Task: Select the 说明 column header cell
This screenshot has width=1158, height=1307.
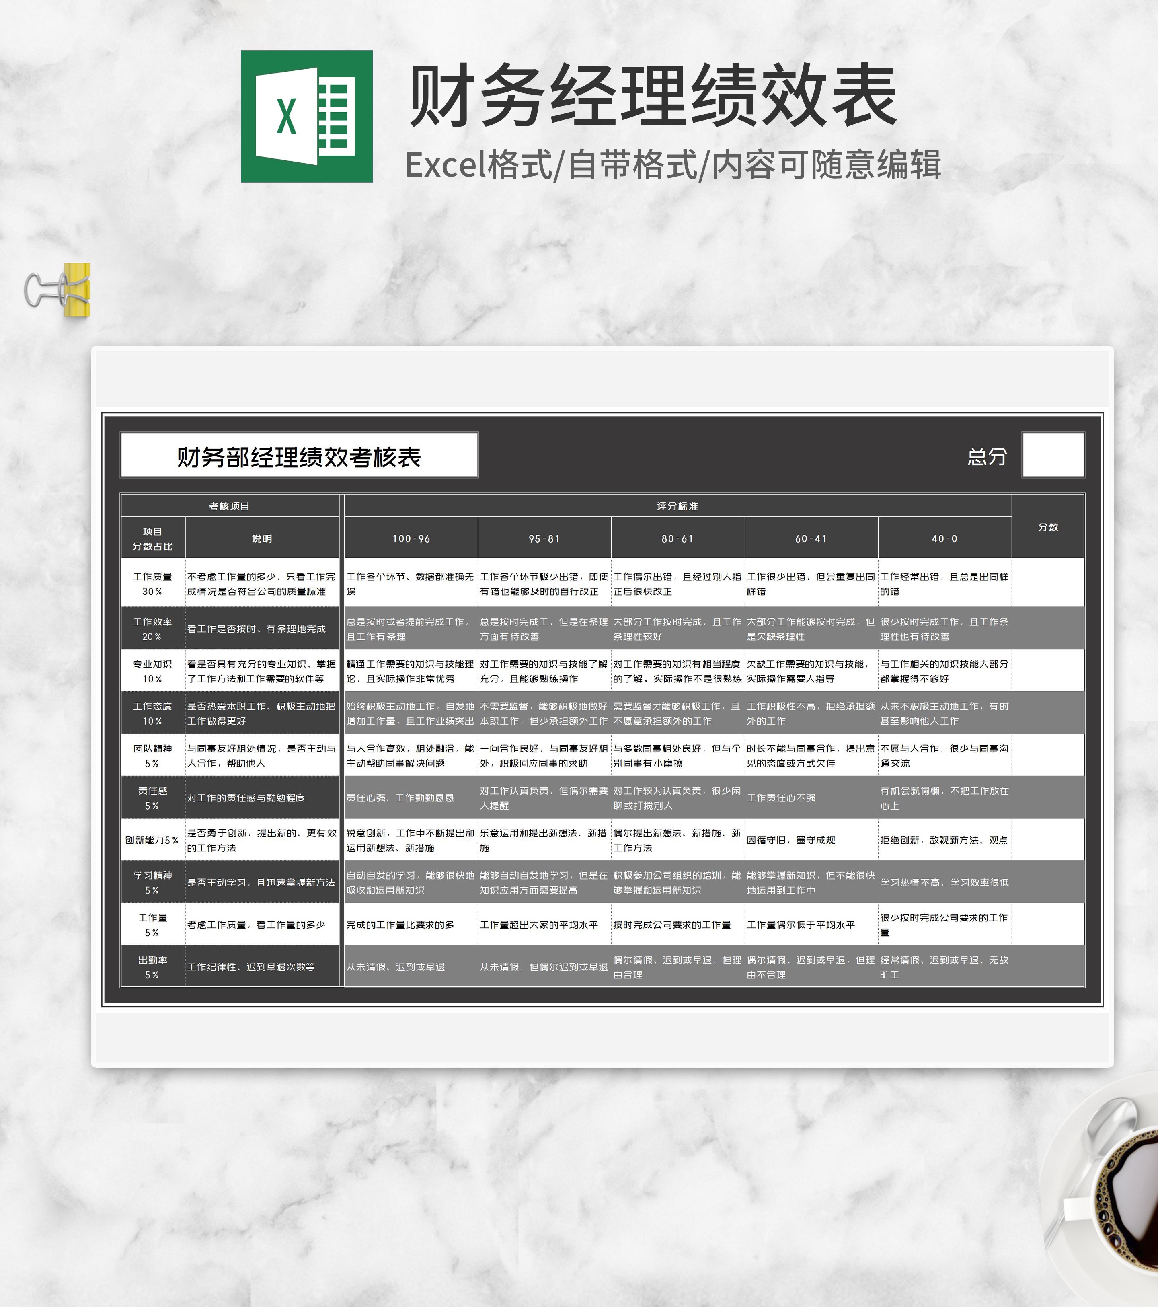Action: (262, 539)
